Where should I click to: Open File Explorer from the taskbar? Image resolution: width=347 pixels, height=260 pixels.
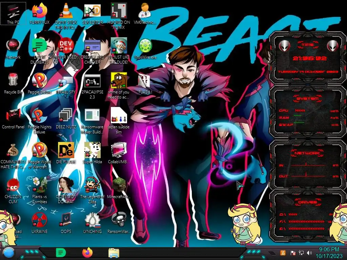pos(114,253)
